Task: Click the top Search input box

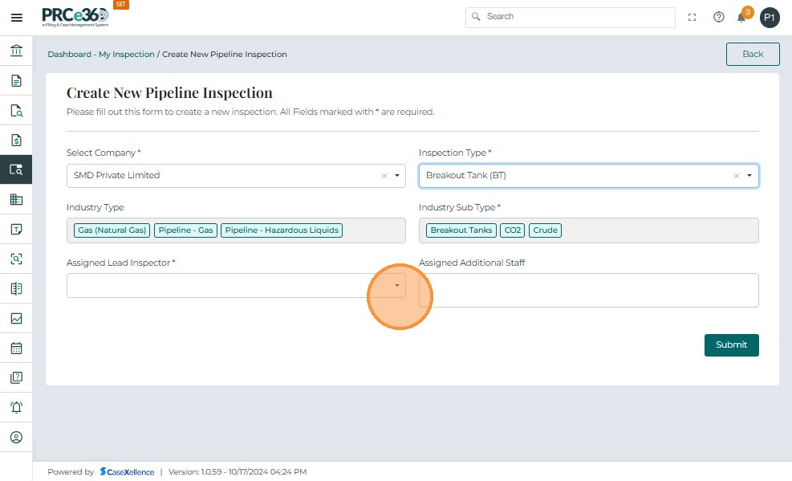Action: point(571,17)
